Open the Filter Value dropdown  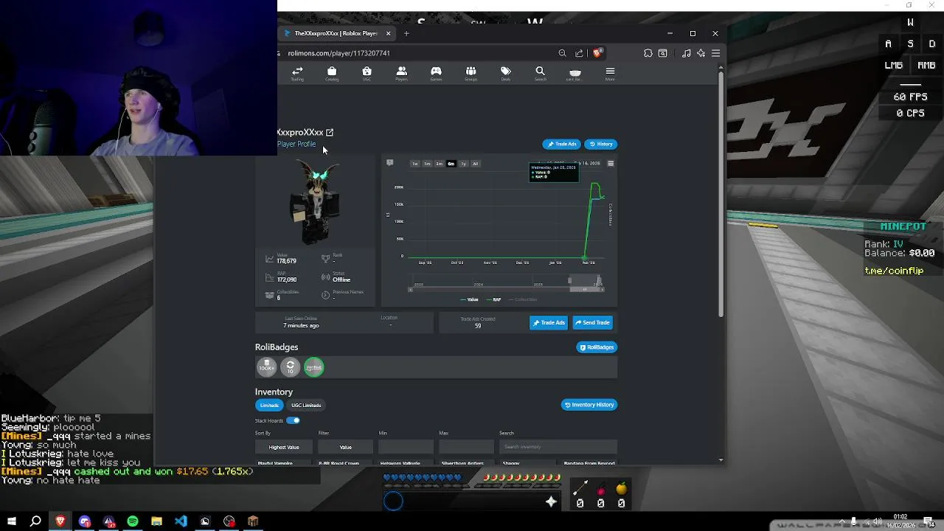[x=345, y=447]
